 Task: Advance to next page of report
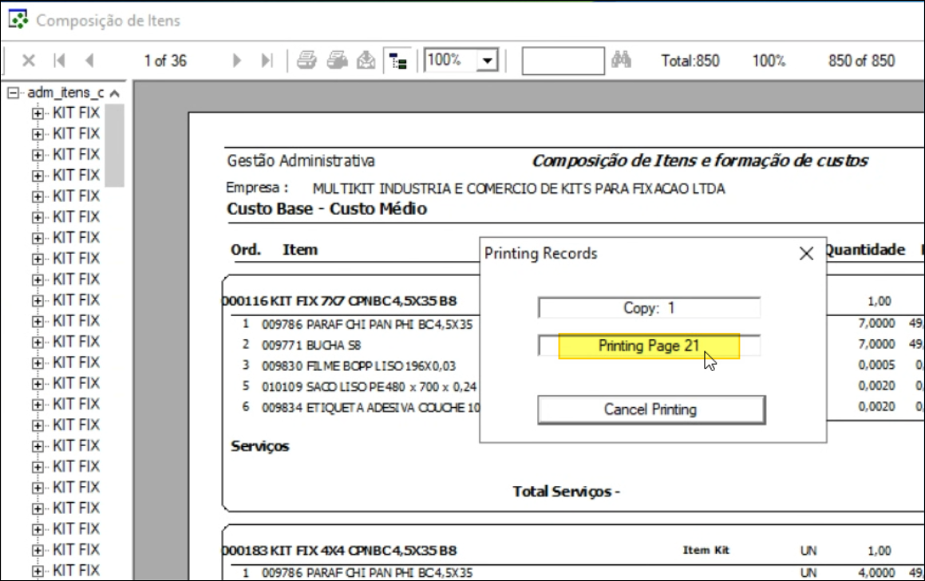pyautogui.click(x=236, y=61)
